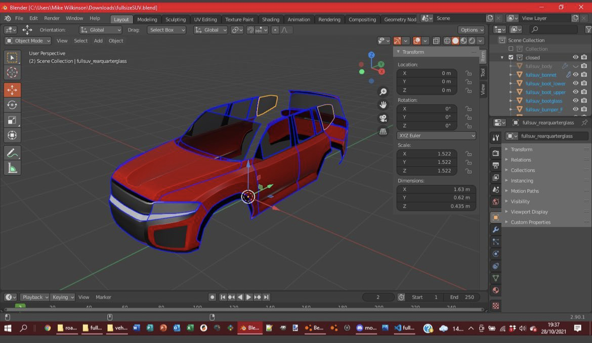592x343 pixels.
Task: Toggle the camera view icon
Action: (383, 118)
